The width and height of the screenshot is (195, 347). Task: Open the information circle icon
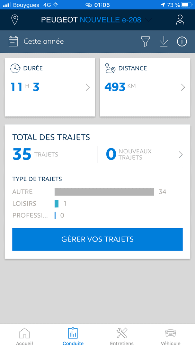coord(182,41)
